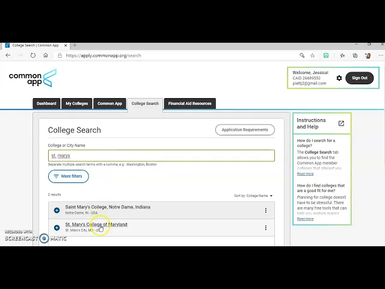
Task: Read more about finding good fit colleges
Action: pyautogui.click(x=305, y=219)
